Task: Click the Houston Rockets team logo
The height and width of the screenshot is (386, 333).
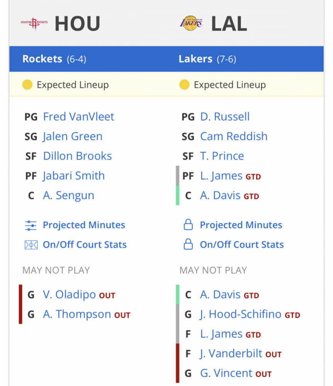Action: click(34, 24)
